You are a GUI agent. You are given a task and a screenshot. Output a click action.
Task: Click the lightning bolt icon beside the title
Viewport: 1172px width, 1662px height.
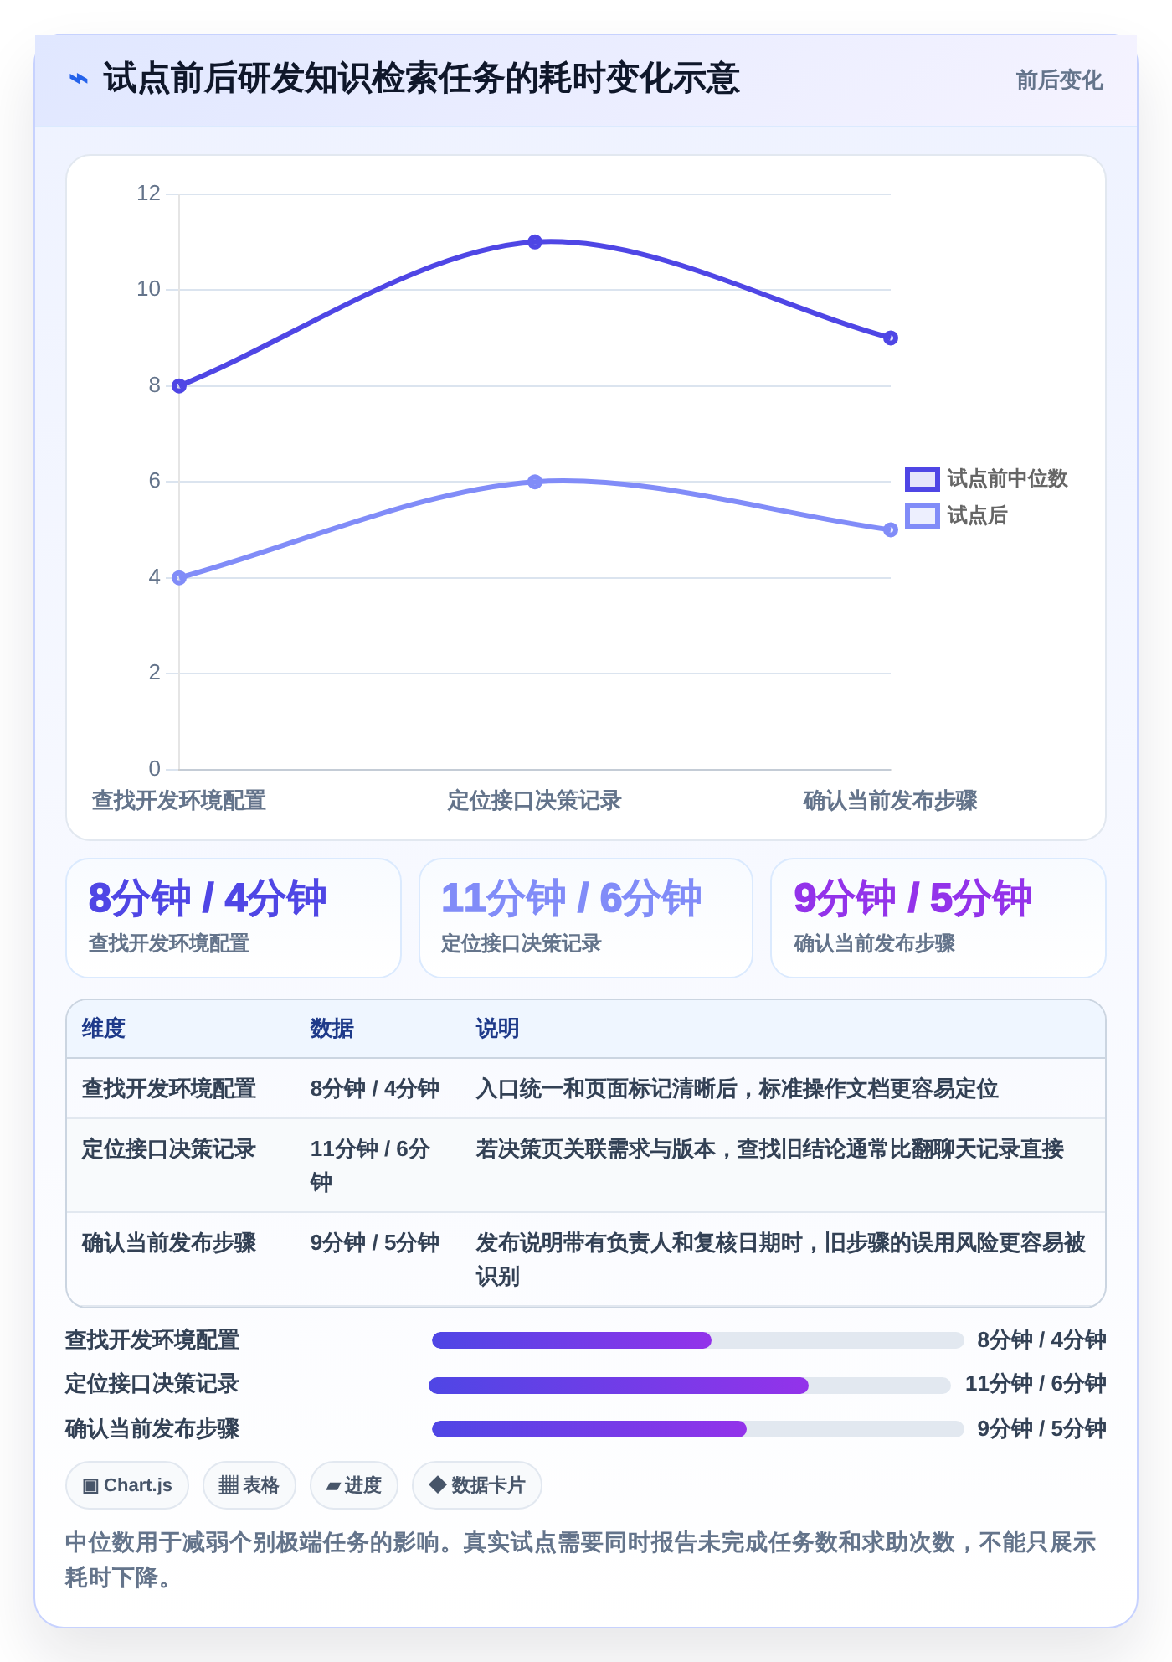79,80
